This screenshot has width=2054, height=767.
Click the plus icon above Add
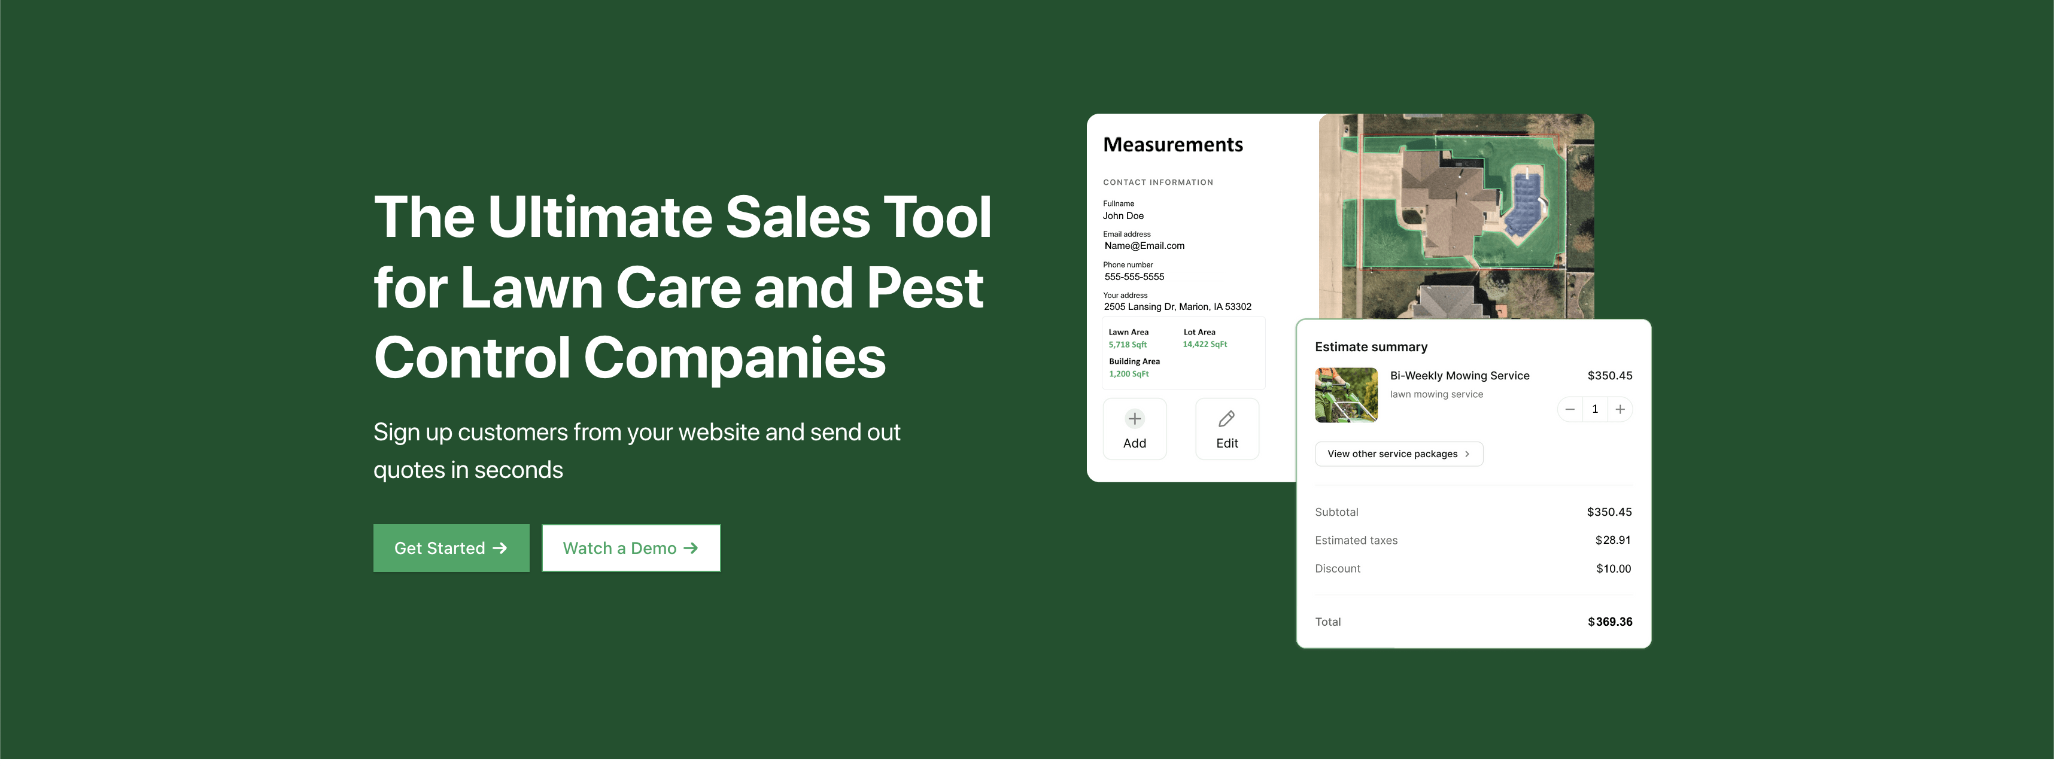pyautogui.click(x=1134, y=419)
